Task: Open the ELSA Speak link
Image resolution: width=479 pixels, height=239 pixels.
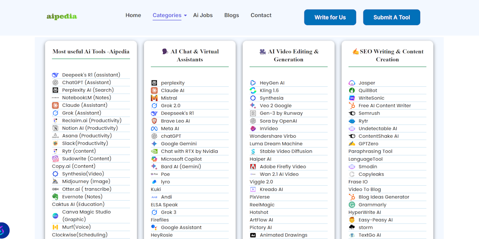Action: [x=164, y=205]
